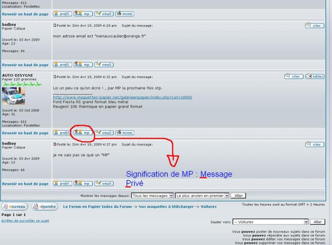Click mp button below AUTO-DISYGNE's 4:32 pm post

pos(83,133)
